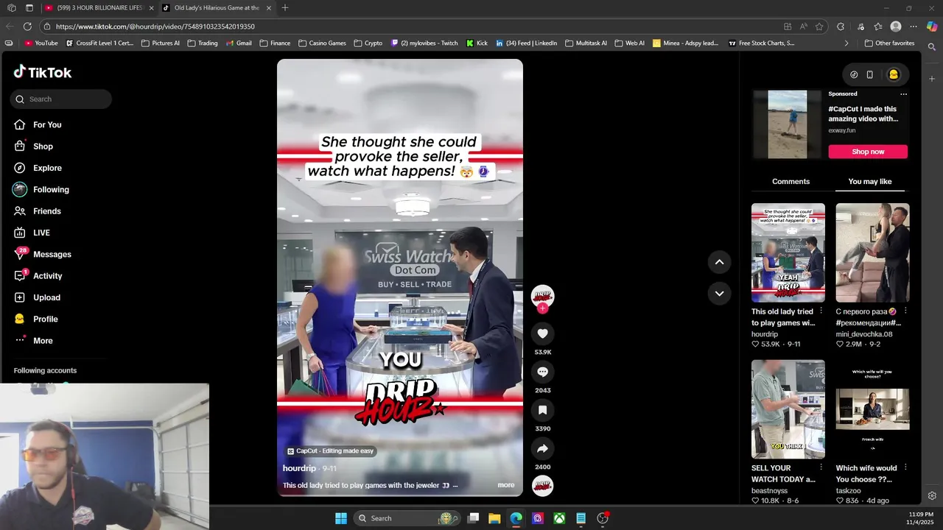Click Shop now sponsored button
943x530 pixels.
pos(868,152)
